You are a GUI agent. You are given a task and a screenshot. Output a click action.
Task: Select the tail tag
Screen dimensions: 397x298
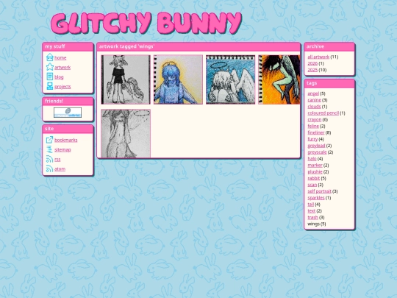pos(311,205)
